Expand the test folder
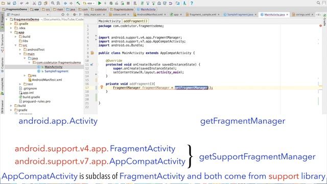 [x=20, y=84]
